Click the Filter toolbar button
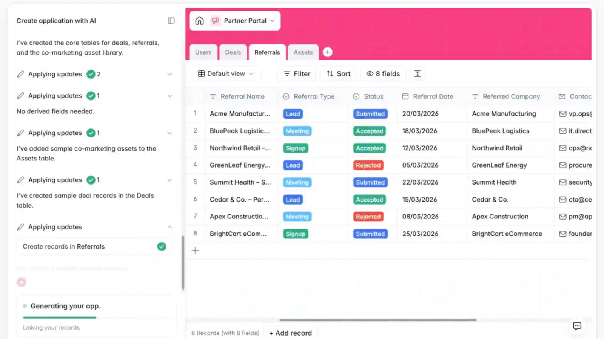The height and width of the screenshot is (339, 604). 297,74
